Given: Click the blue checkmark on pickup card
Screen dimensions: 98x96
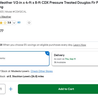Looking at the screenshot, I should (48, 53).
